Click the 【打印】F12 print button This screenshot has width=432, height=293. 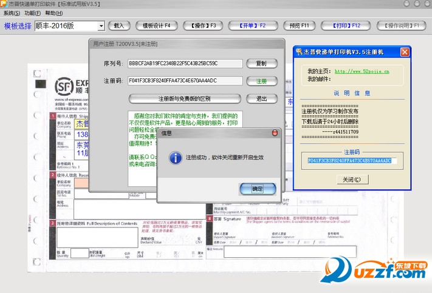coord(346,25)
